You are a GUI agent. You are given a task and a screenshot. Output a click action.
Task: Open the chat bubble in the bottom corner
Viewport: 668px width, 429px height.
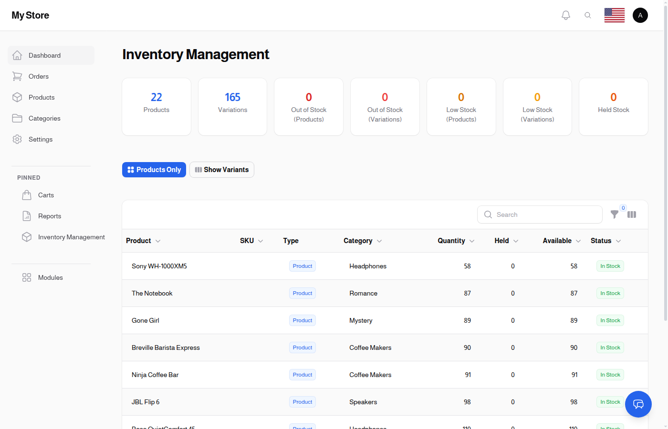pos(638,404)
